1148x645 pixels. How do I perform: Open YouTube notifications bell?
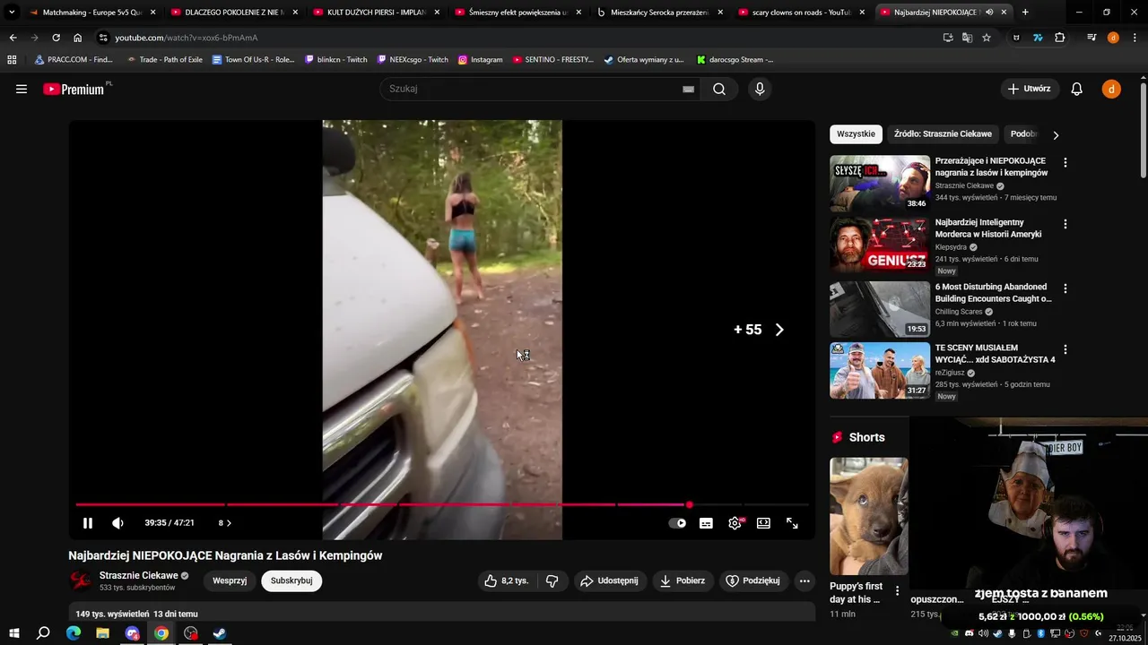click(x=1077, y=89)
